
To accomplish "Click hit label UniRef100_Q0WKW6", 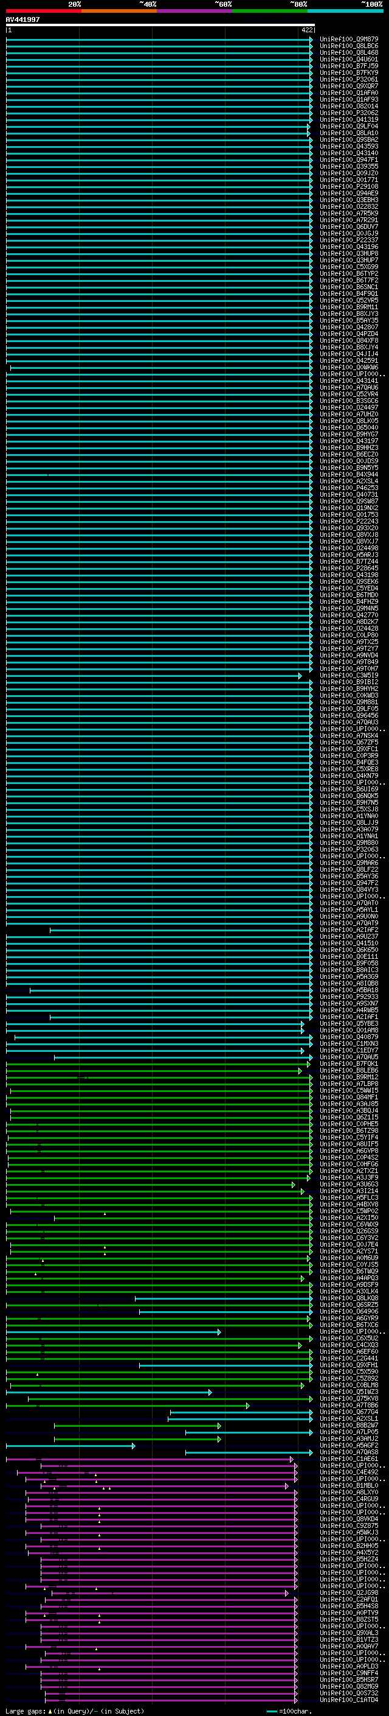I will pos(348,367).
